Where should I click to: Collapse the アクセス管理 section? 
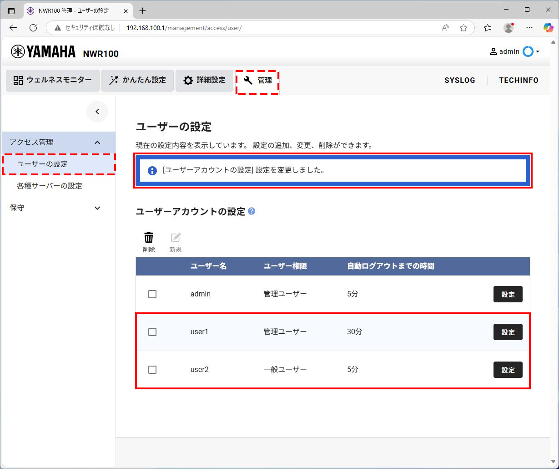(97, 142)
